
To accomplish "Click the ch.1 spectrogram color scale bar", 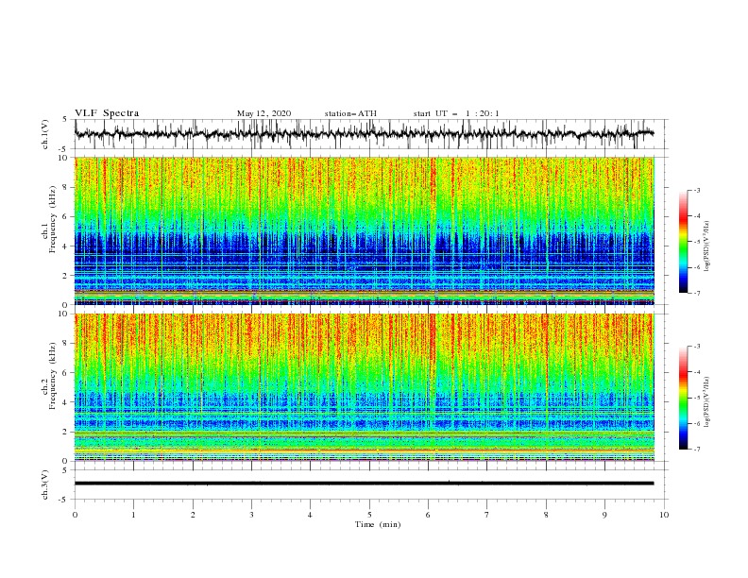I will pos(683,241).
